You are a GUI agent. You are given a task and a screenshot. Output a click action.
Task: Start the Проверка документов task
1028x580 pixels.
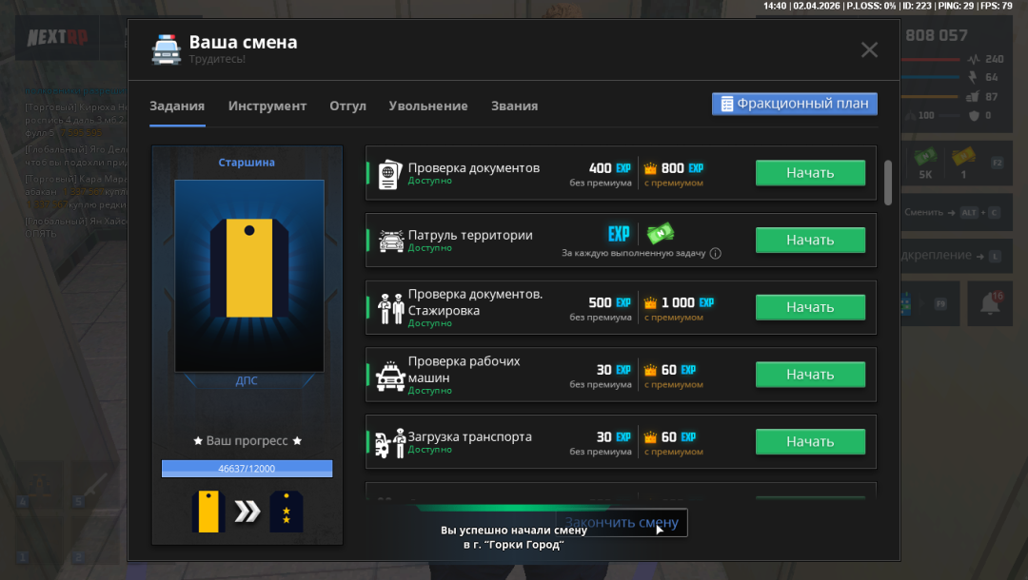pos(810,173)
